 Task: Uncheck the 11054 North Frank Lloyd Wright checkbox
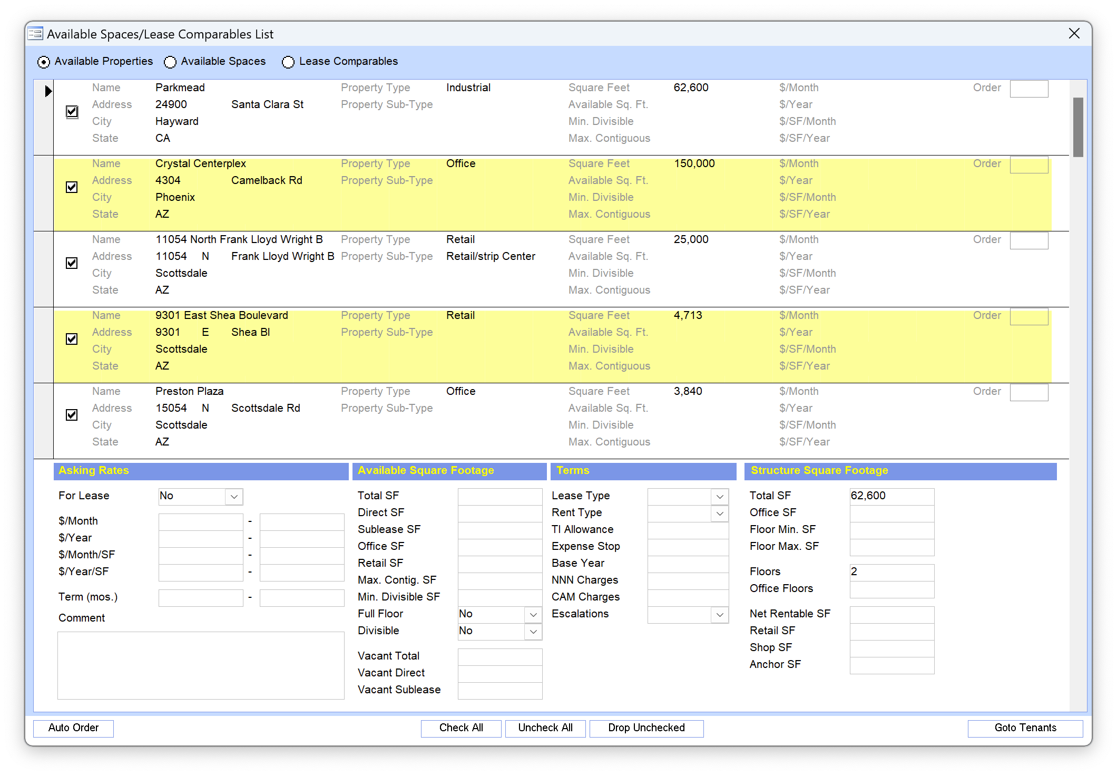72,263
